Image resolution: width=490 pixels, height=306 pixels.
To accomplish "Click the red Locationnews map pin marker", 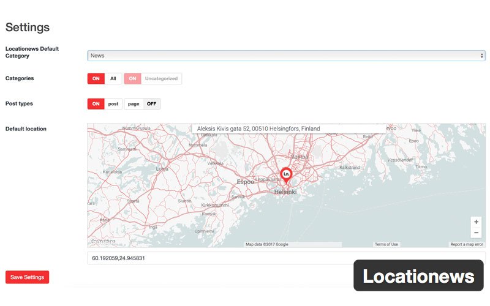I will click(x=285, y=175).
